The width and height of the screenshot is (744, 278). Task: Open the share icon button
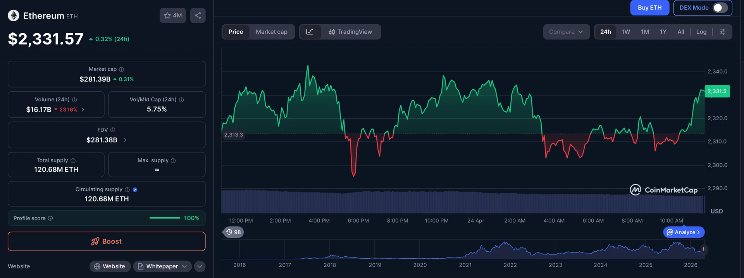click(198, 15)
